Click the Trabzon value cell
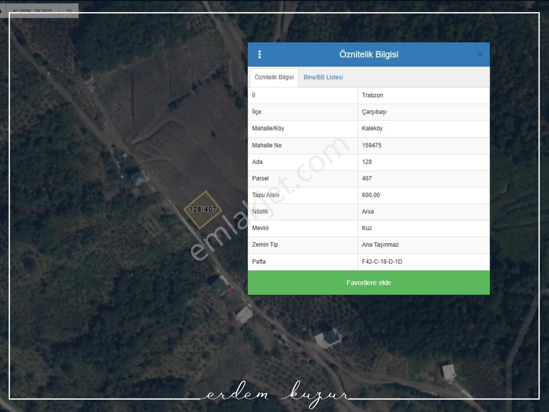 423,95
